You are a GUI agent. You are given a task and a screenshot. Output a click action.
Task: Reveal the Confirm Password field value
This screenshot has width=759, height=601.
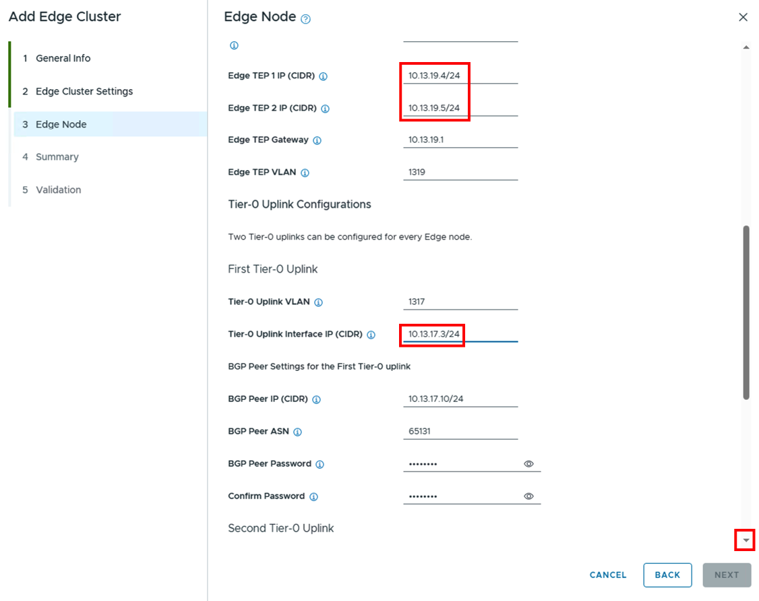coord(529,496)
